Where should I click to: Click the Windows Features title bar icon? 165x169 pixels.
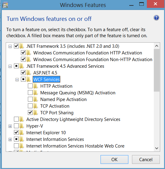click(5, 5)
